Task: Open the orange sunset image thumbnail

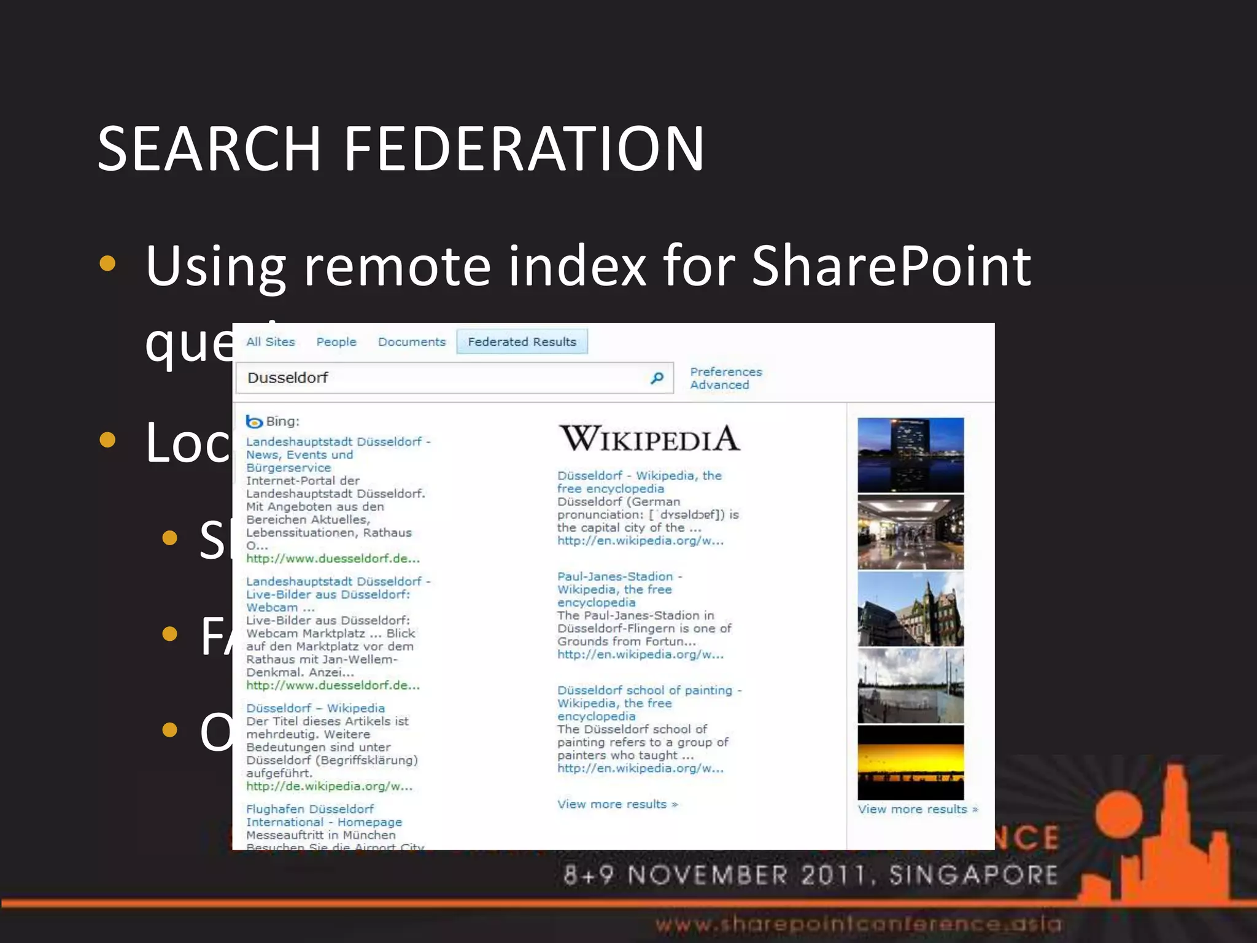Action: click(911, 763)
